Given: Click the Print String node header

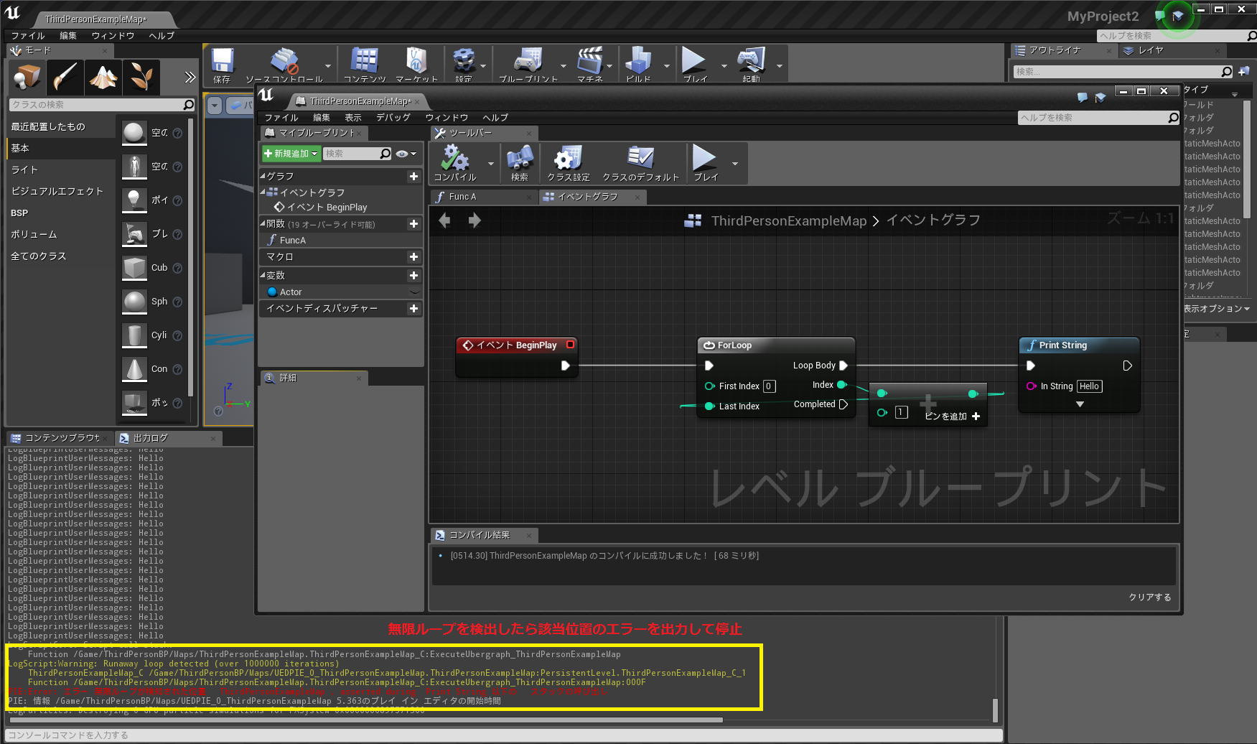Looking at the screenshot, I should 1079,345.
